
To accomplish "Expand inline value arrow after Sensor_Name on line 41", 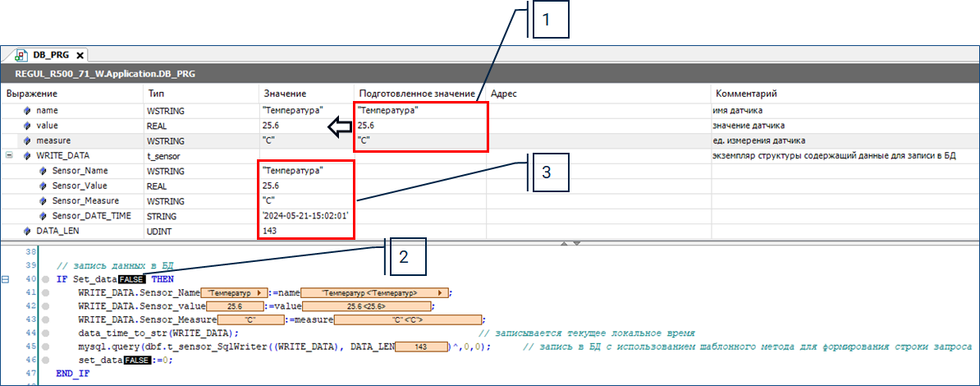I will [x=259, y=293].
